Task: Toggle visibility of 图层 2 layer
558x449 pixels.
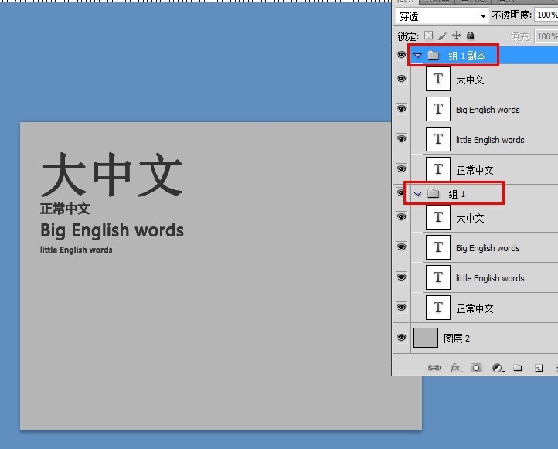Action: (x=401, y=337)
